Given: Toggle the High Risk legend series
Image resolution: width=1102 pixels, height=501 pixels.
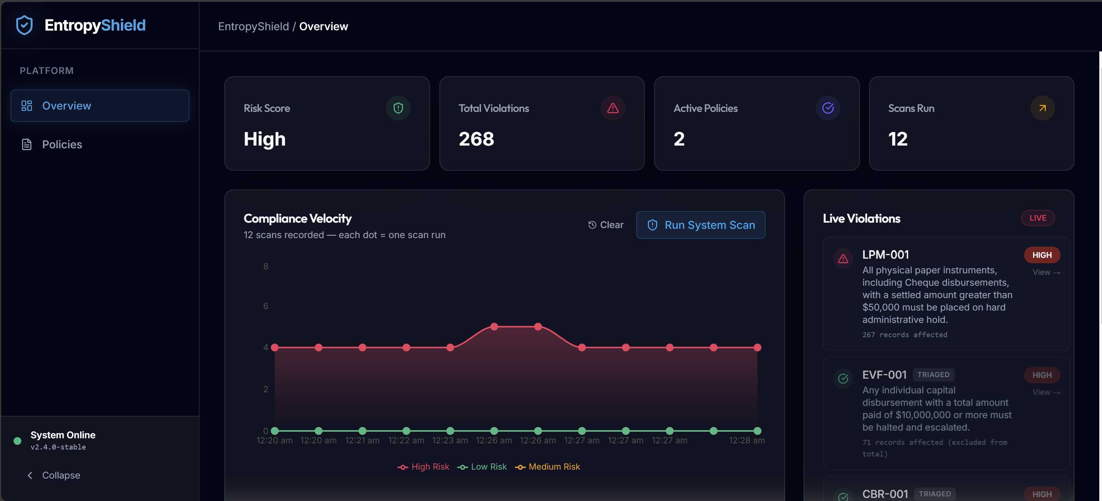Looking at the screenshot, I should coord(423,467).
